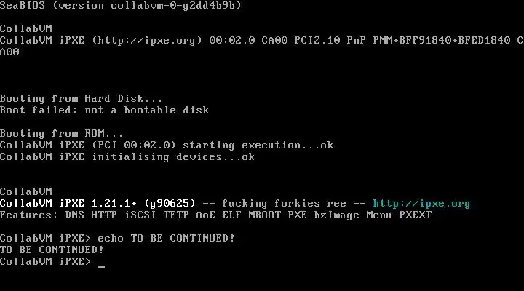The image size is (524, 291).
Task: Click the 'echo TO BE CONTINUED!' command
Action: click(167, 238)
